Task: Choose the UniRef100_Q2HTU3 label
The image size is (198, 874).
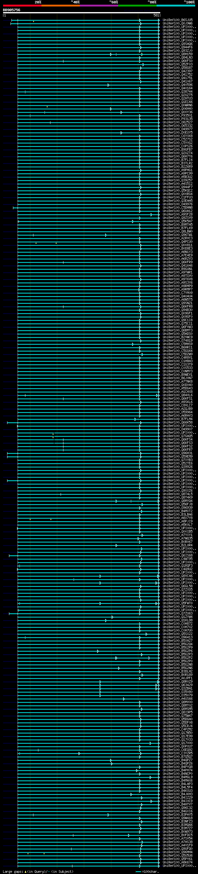Action: click(x=178, y=98)
